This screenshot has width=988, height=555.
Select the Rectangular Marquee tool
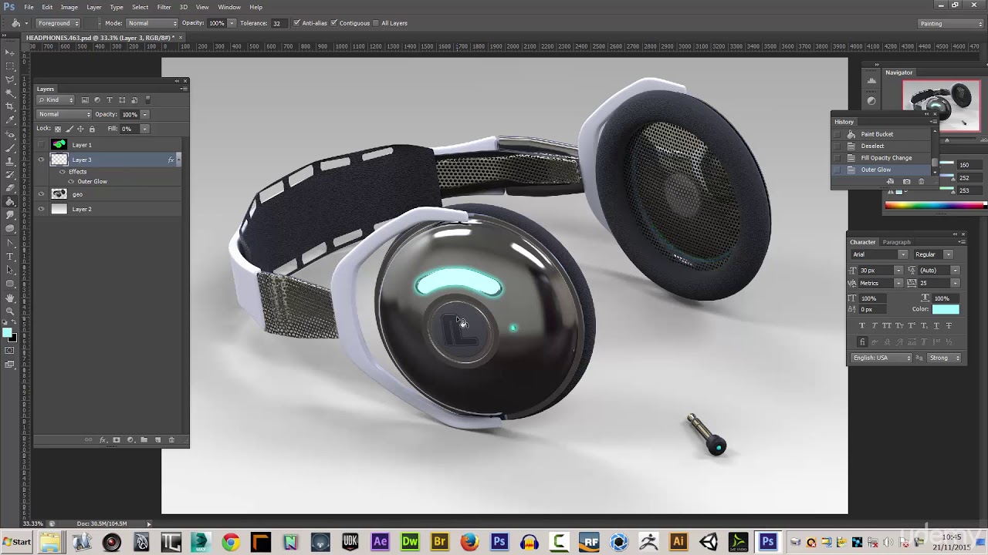[10, 66]
